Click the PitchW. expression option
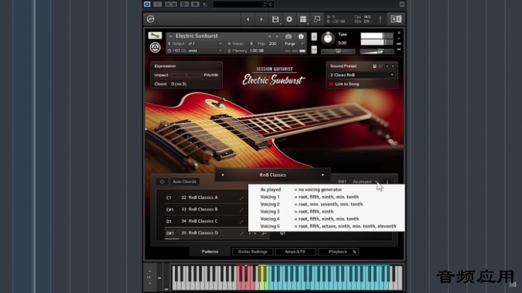The width and height of the screenshot is (522, 293). click(212, 75)
